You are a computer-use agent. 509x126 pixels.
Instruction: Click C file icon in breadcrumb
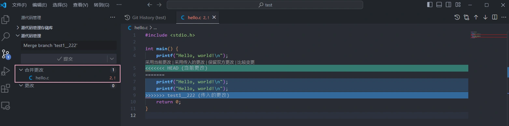click(130, 28)
